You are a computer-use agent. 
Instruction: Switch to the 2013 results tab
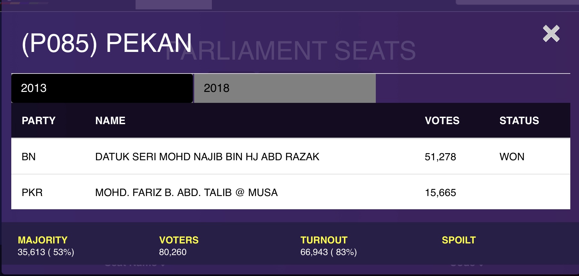tap(102, 88)
